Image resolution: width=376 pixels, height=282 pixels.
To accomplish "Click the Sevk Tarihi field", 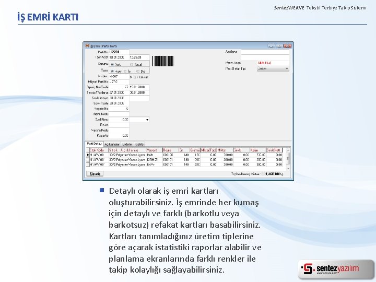I will pyautogui.click(x=119, y=103).
